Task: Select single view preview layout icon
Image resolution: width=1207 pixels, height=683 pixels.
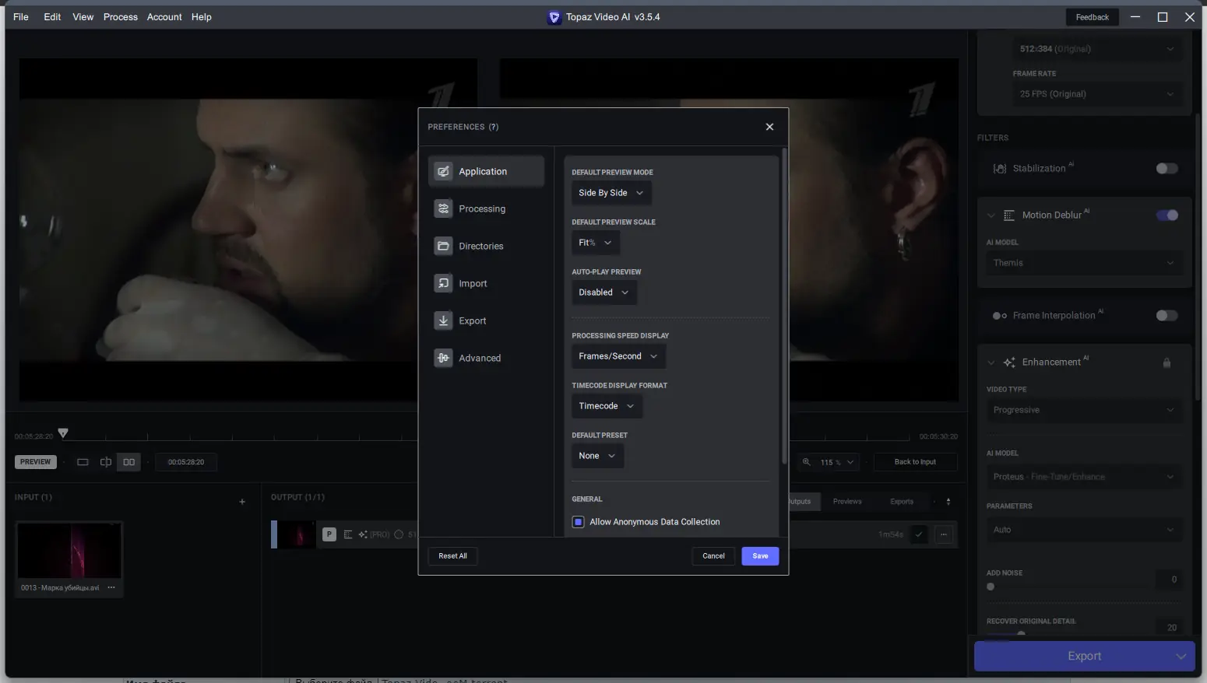Action: tap(83, 462)
